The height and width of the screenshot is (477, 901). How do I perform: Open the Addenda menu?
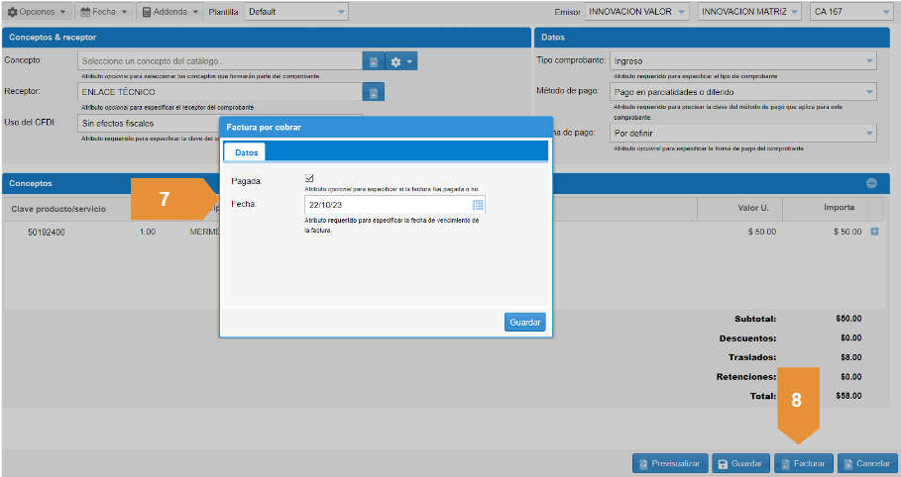169,12
